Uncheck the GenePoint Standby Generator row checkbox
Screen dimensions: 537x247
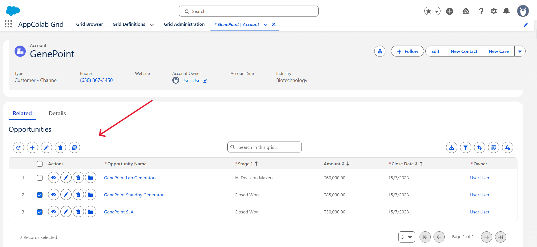point(40,195)
